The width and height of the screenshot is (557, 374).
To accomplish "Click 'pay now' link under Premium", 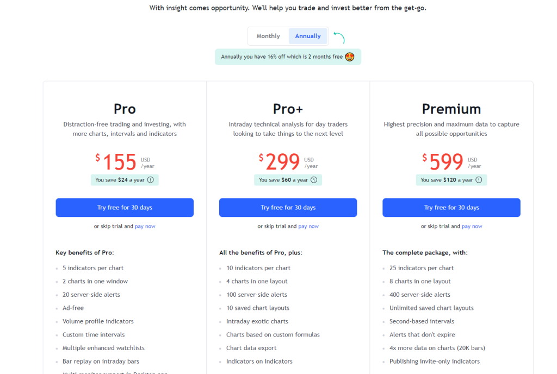I will click(x=472, y=226).
